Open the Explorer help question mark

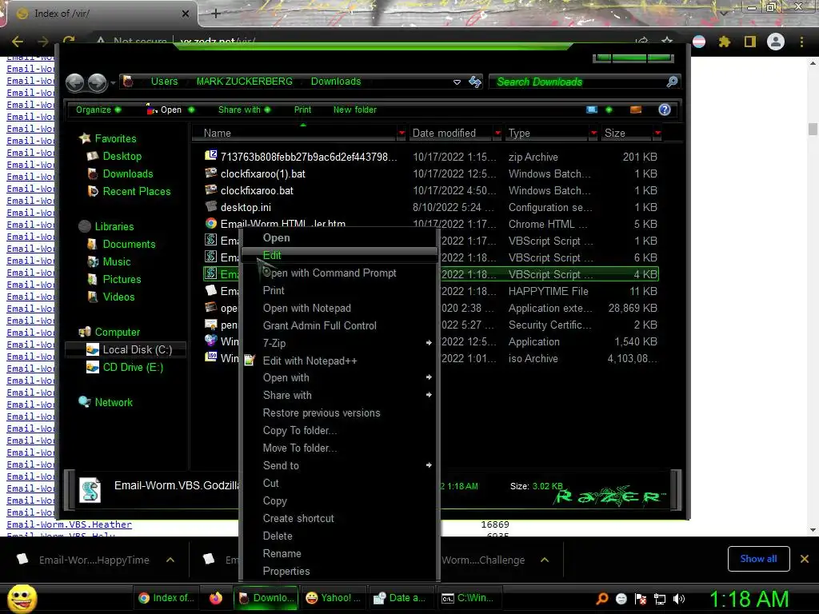click(665, 109)
